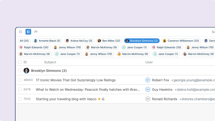The image size is (215, 121).
Task: Select the Annette Black (5) filter chip
Action: [x=47, y=41]
